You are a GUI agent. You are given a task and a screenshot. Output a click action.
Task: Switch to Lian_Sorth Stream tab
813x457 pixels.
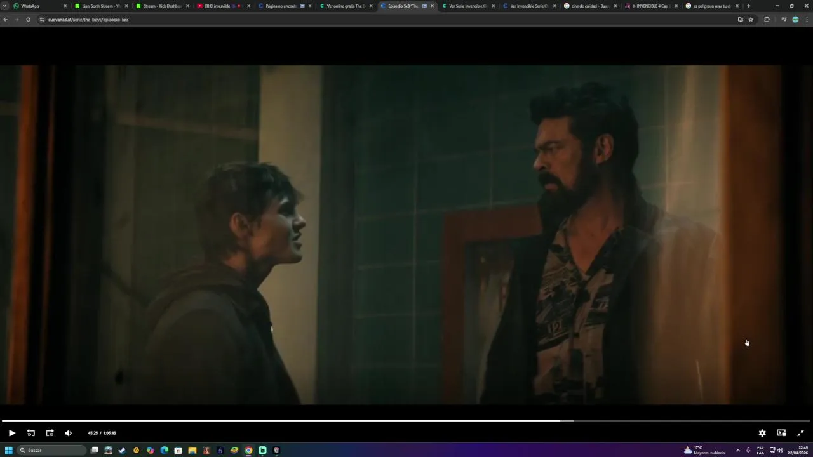[101, 6]
